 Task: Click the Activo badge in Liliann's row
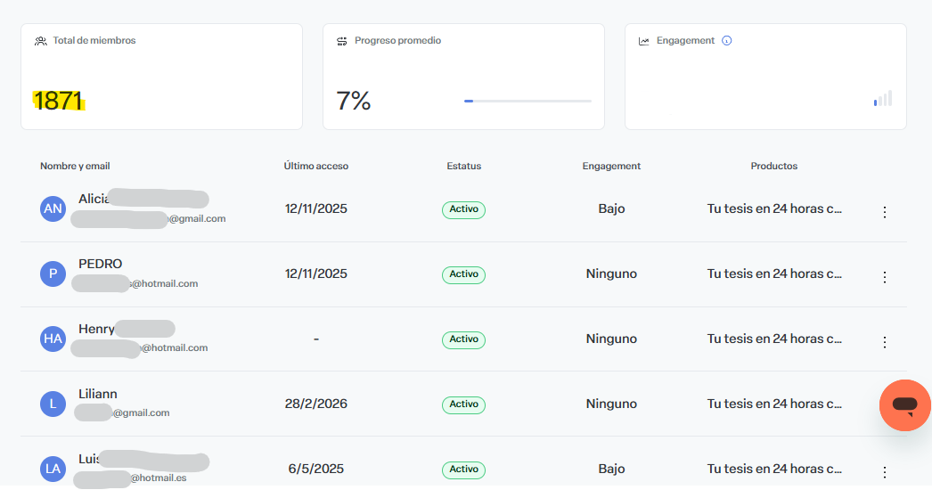(463, 404)
